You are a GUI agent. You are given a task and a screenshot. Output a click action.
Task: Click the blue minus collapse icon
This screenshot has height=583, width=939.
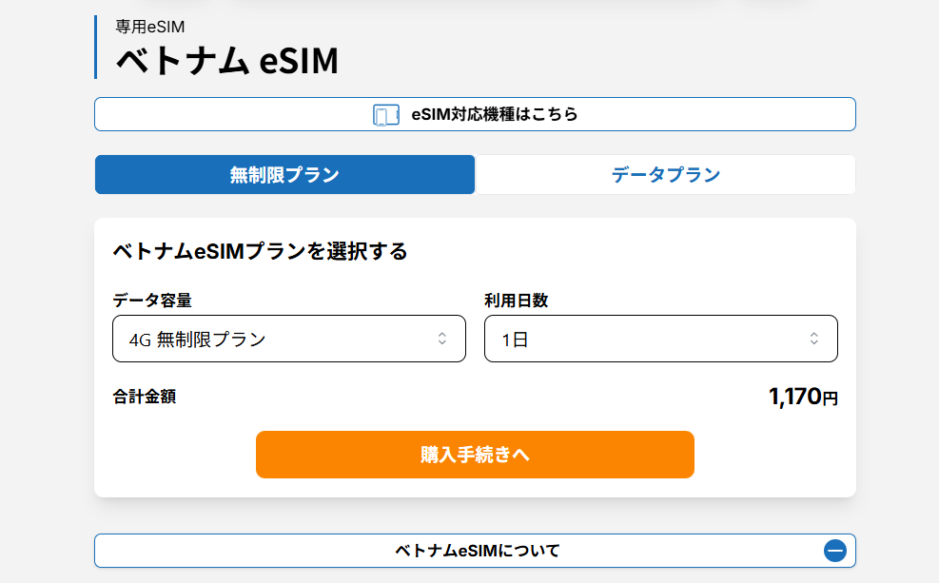[833, 550]
